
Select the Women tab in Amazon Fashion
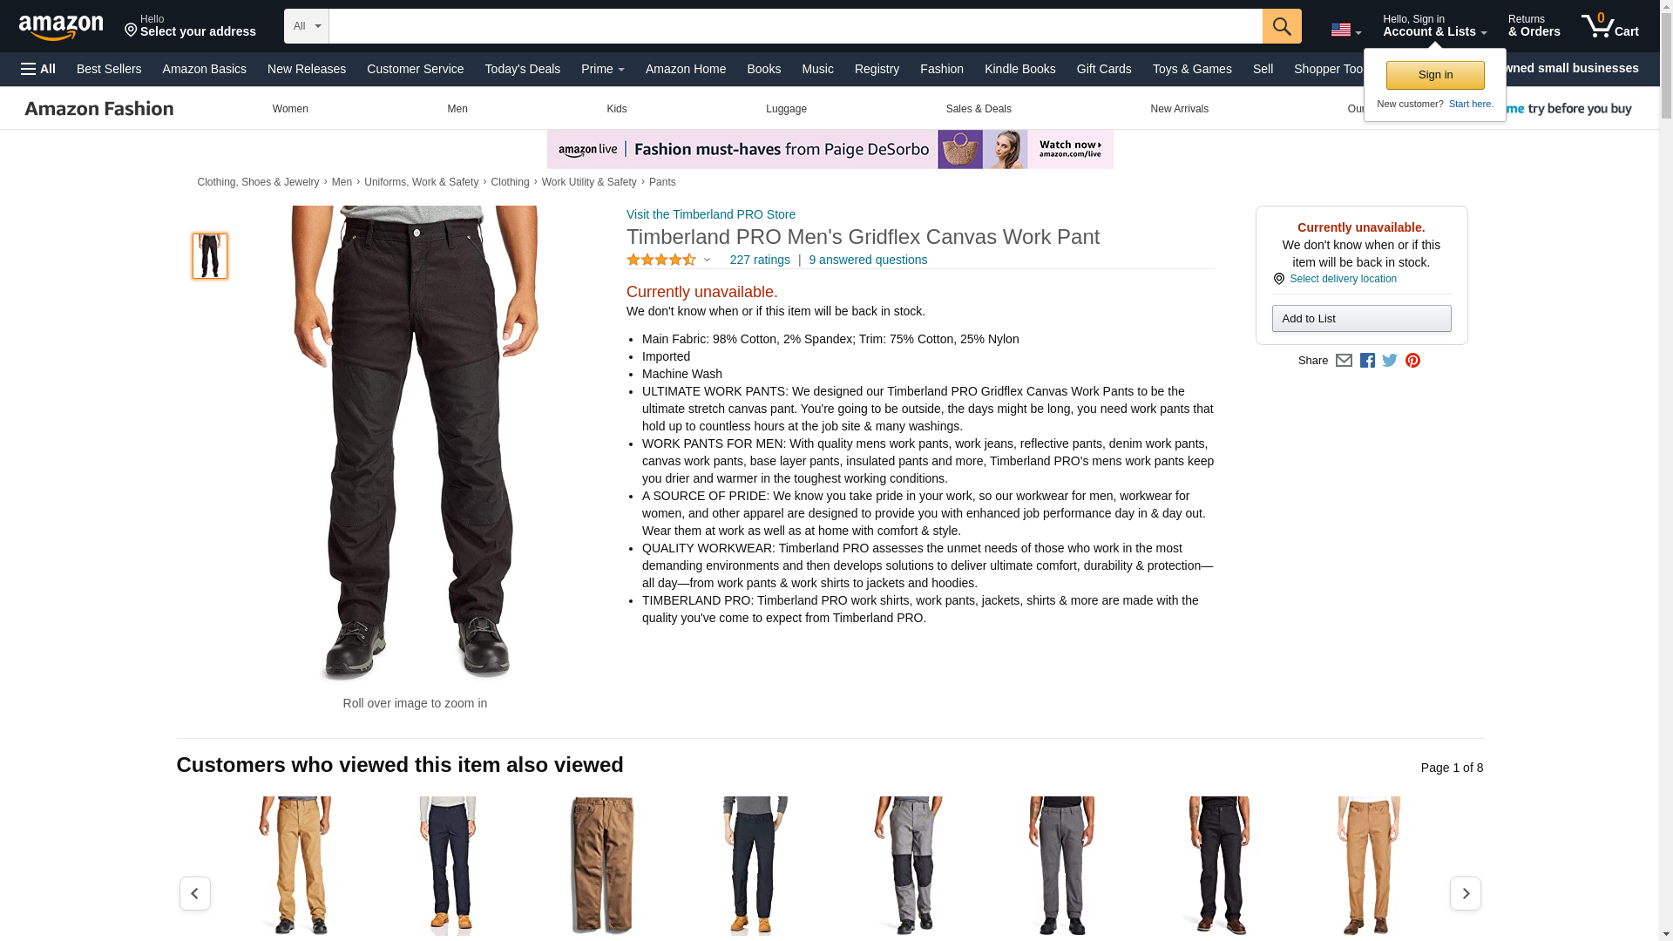[x=290, y=109]
